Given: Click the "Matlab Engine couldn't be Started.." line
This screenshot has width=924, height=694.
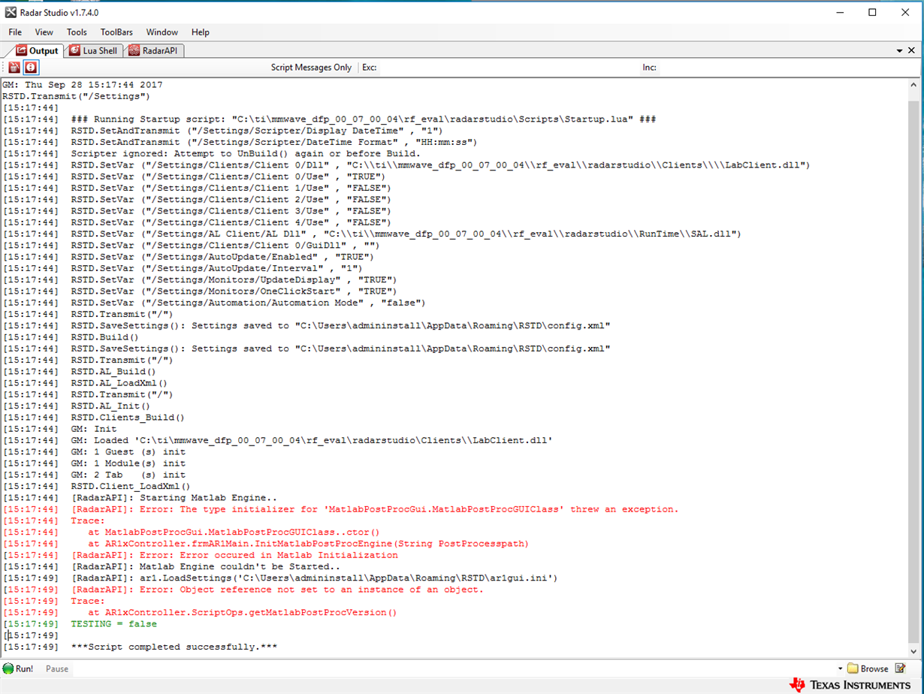Looking at the screenshot, I should click(x=207, y=566).
